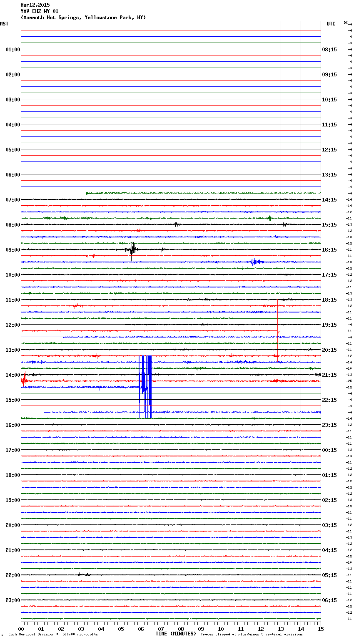Image resolution: width=354 pixels, height=640 pixels.
Task: Select the 23:00 MST time label
Action: point(13,600)
